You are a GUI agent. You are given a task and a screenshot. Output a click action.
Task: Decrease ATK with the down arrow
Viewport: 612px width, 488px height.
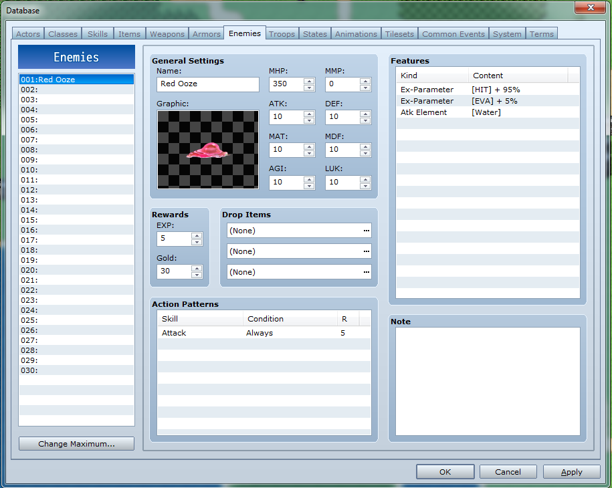click(309, 120)
